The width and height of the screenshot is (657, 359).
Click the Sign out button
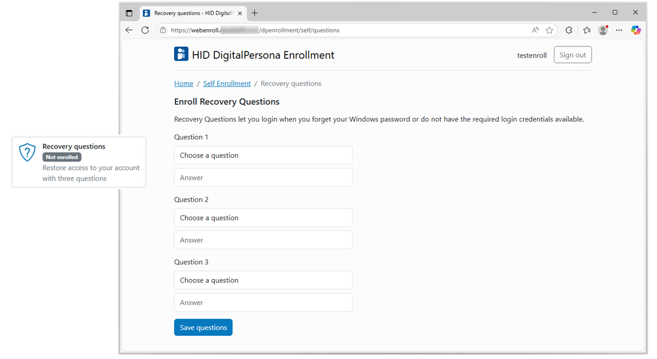click(572, 55)
